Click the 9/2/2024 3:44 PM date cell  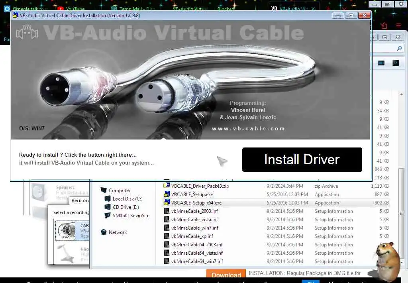(x=284, y=186)
